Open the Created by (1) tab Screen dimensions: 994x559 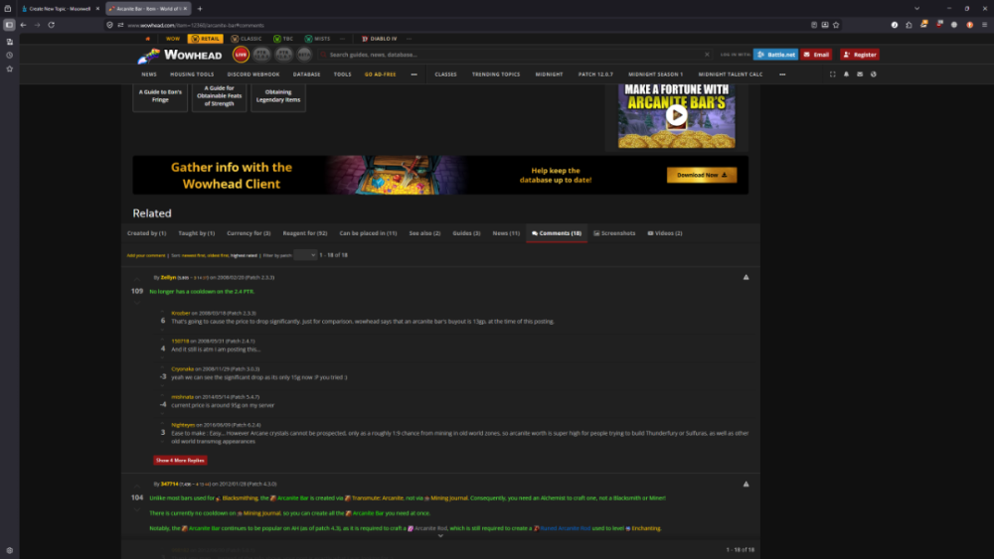coord(146,233)
